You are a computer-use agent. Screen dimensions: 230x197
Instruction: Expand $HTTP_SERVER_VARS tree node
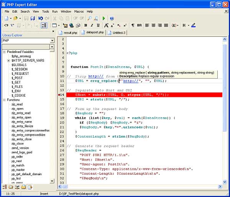[9, 61]
